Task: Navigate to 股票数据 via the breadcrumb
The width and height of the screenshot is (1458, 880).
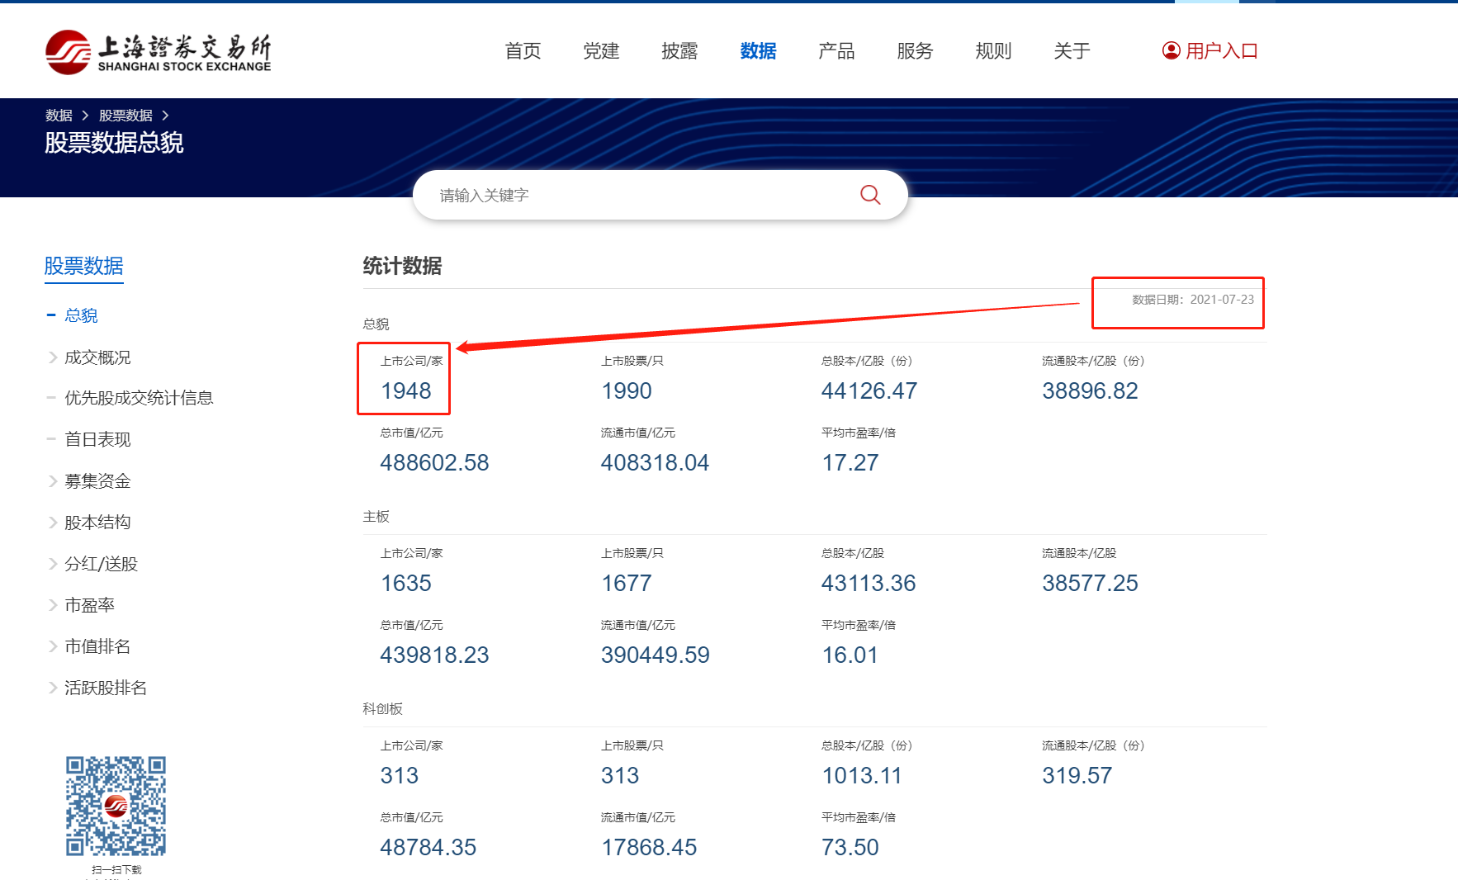Action: pos(124,115)
